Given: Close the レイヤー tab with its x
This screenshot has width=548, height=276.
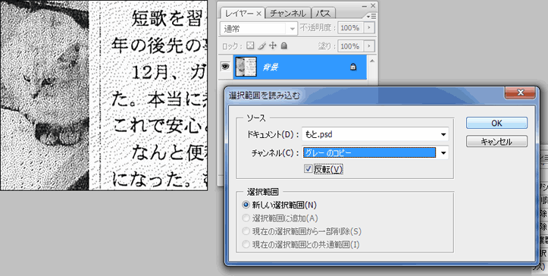Looking at the screenshot, I should [x=259, y=14].
